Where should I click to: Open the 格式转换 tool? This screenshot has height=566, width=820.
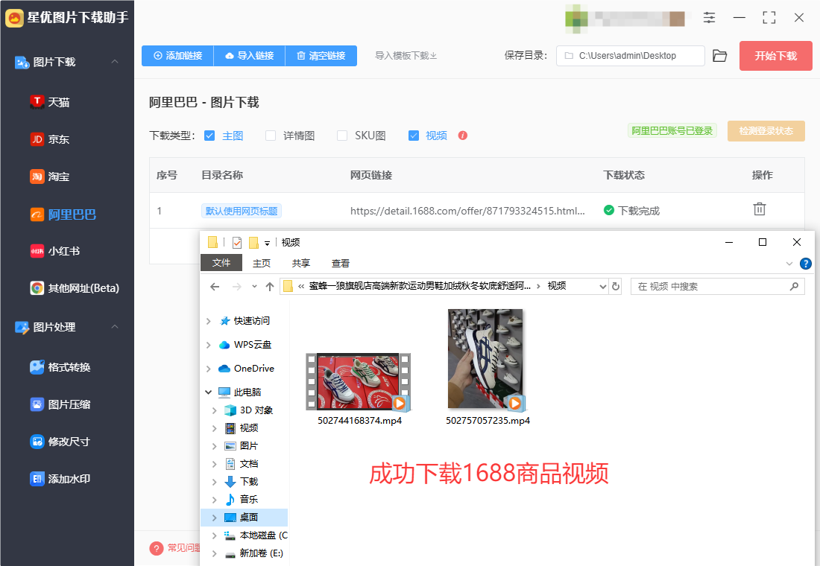(x=60, y=367)
